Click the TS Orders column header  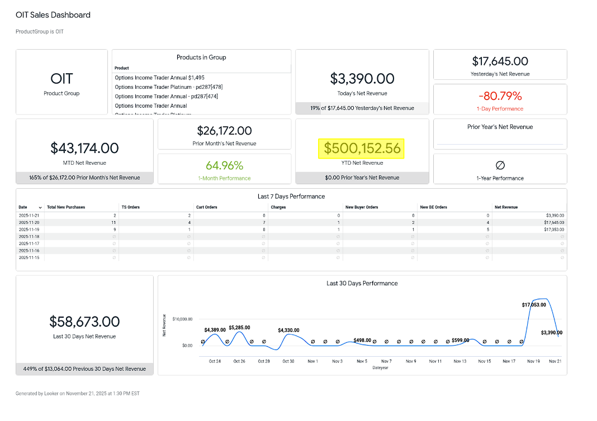[131, 207]
